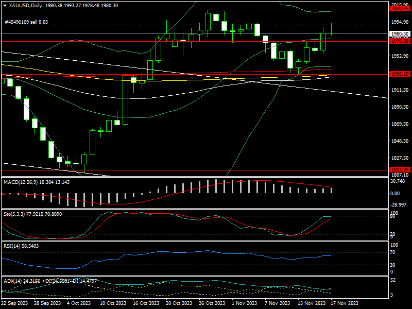Image resolution: width=412 pixels, height=309 pixels.
Task: Click the 17 Nov 2023 date marker
Action: point(344,304)
